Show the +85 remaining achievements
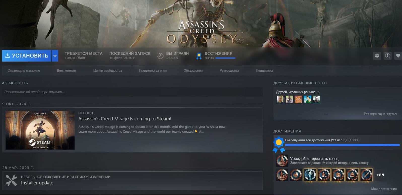This screenshot has width=402, height=195. tap(380, 175)
